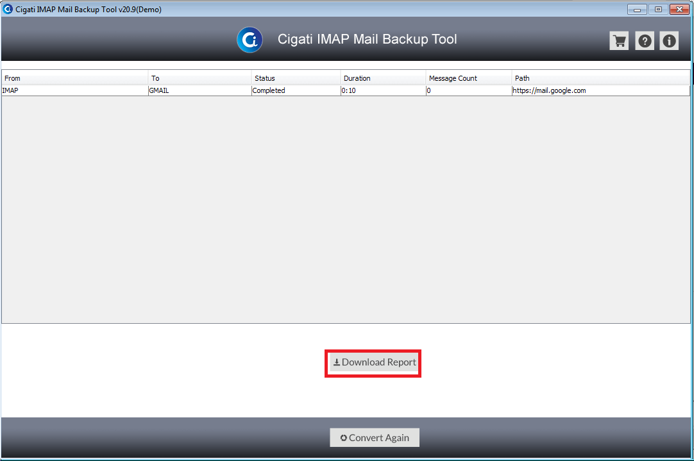
Task: Close the Cigati IMAP Mail Backup window
Action: point(679,9)
